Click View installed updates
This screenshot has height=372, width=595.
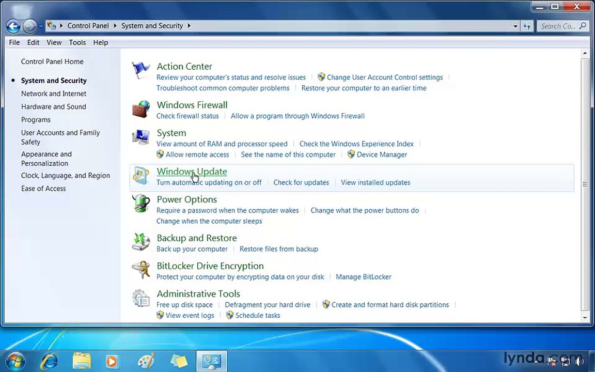[x=375, y=182]
